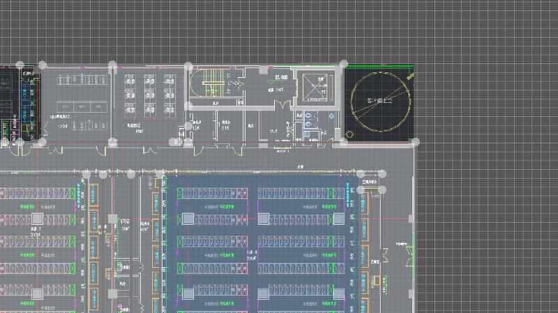Viewport: 558px width, 313px height.
Task: Select the gray column in center server aisle
Action: click(x=263, y=219)
